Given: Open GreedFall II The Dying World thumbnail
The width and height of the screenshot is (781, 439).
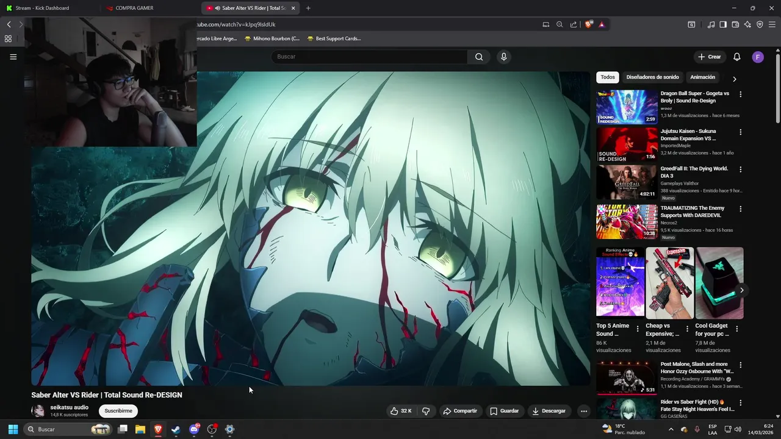Looking at the screenshot, I should point(627,182).
